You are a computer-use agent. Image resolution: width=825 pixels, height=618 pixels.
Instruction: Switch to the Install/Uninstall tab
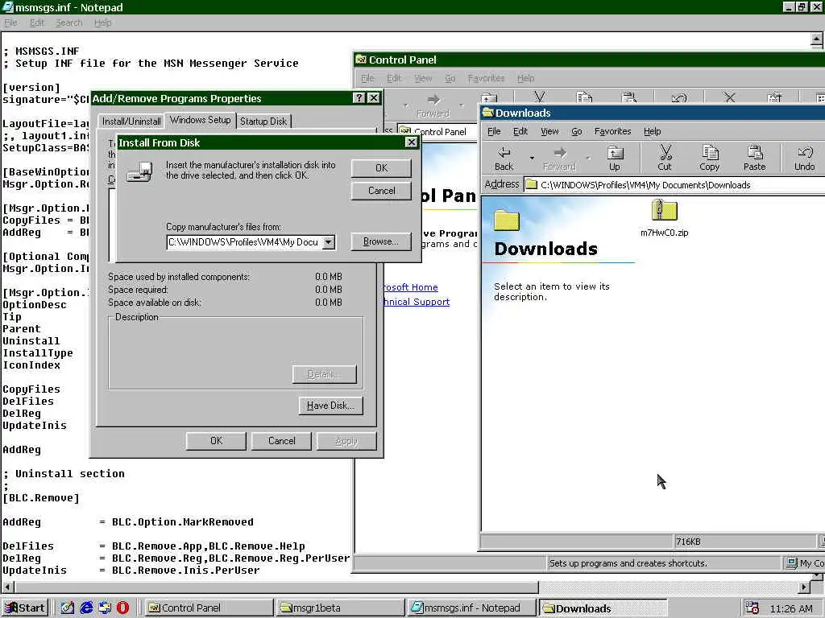click(131, 122)
